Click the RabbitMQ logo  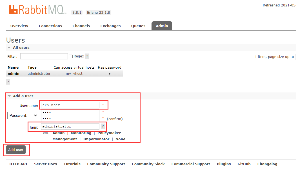click(37, 10)
